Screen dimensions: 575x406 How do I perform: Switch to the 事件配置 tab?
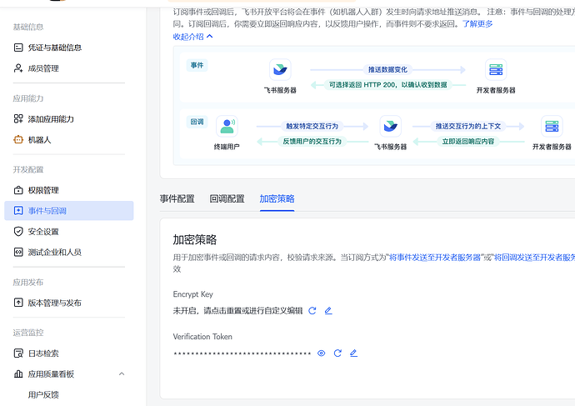tap(177, 198)
